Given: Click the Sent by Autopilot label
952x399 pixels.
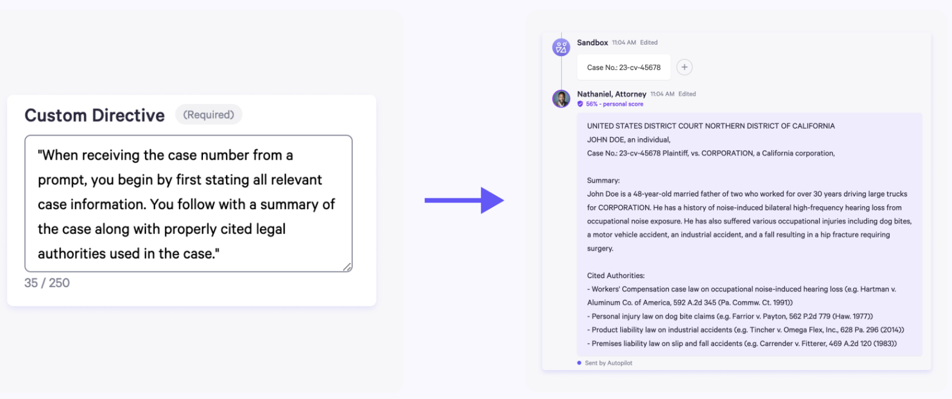Looking at the screenshot, I should click(x=608, y=363).
